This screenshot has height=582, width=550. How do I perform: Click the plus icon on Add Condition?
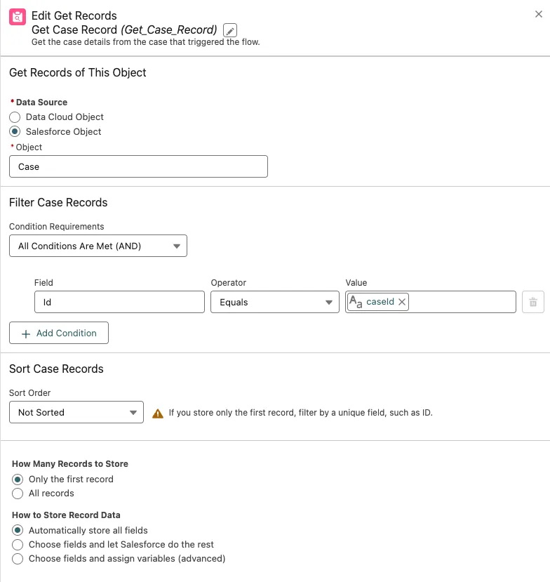tap(26, 333)
